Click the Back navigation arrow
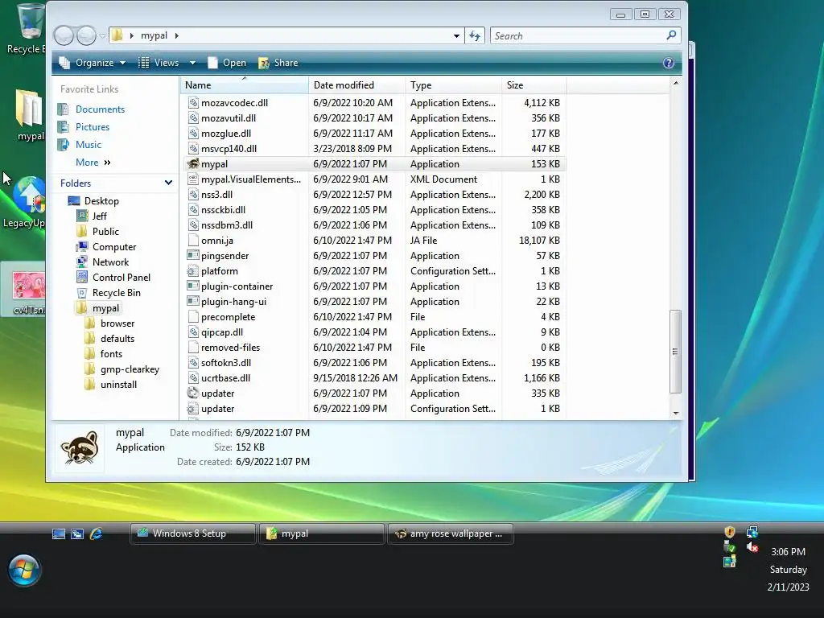Image resolution: width=824 pixels, height=618 pixels. [64, 35]
